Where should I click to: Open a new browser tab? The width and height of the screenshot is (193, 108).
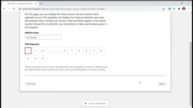click(x=41, y=4)
